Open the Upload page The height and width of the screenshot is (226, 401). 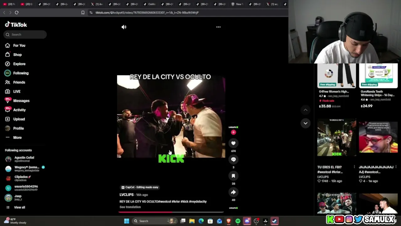click(15, 119)
